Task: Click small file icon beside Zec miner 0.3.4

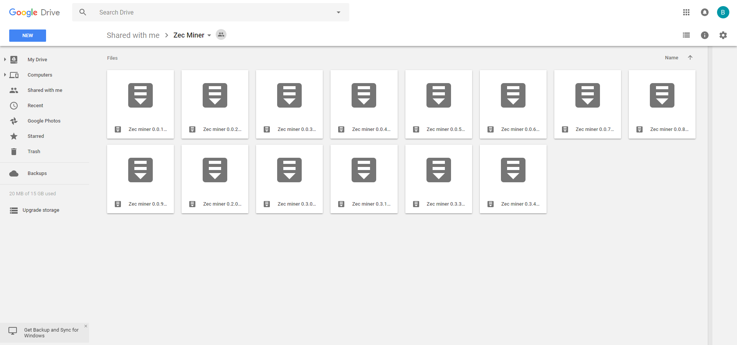Action: point(491,204)
